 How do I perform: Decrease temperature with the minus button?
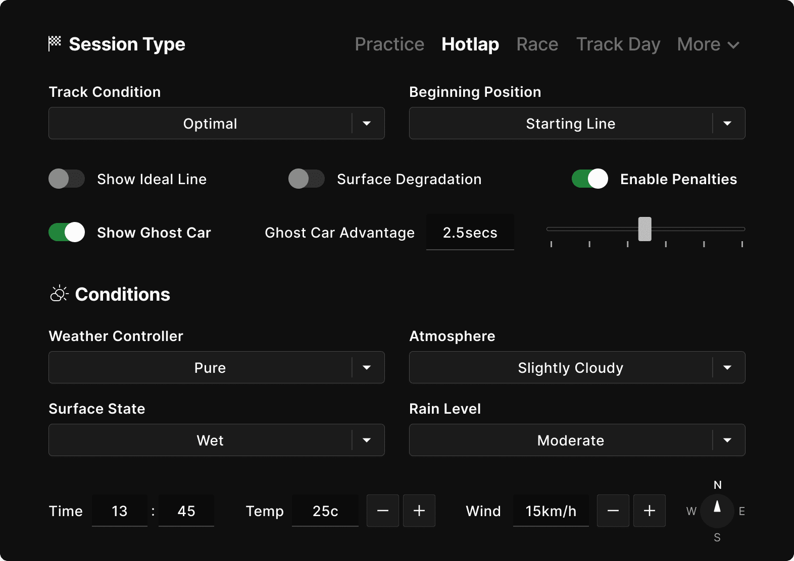(x=383, y=511)
